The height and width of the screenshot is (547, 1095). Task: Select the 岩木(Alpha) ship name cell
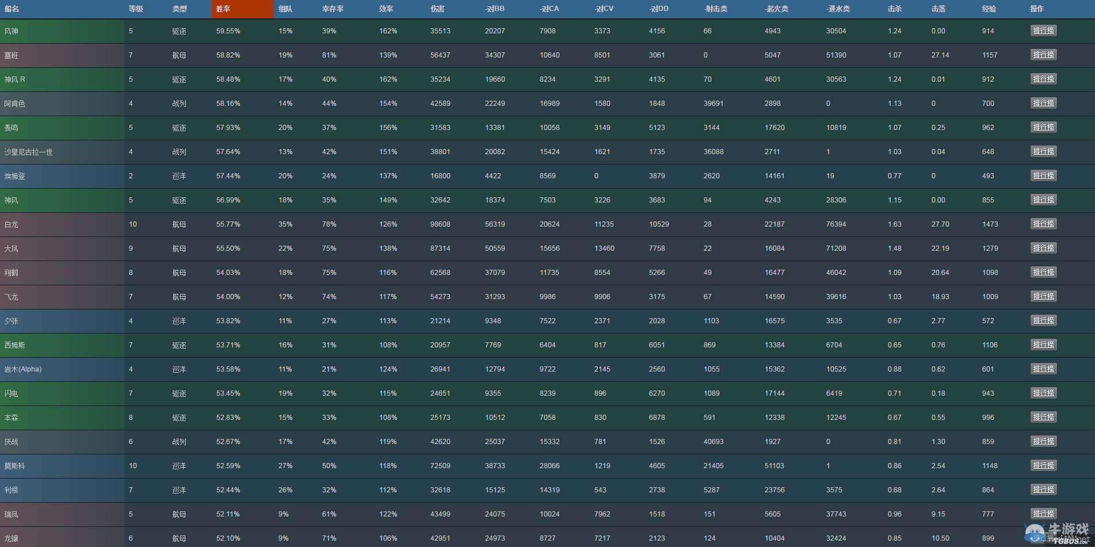pos(23,369)
